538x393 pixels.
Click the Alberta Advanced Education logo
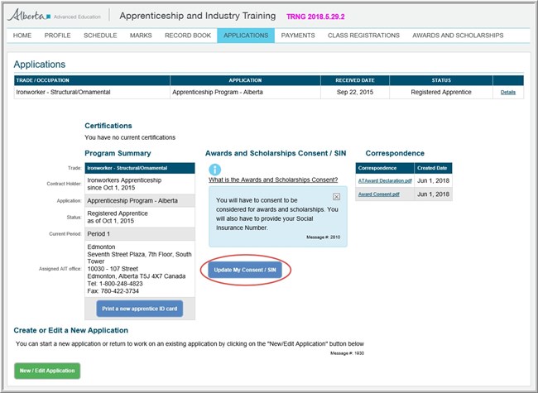coord(54,16)
